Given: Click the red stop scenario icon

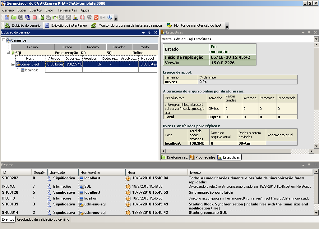Looking at the screenshot, I should point(35,17).
